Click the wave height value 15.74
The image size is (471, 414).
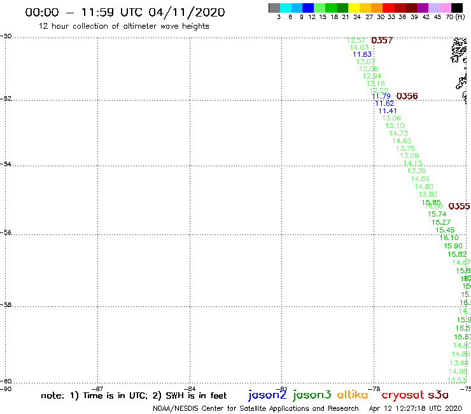(437, 215)
